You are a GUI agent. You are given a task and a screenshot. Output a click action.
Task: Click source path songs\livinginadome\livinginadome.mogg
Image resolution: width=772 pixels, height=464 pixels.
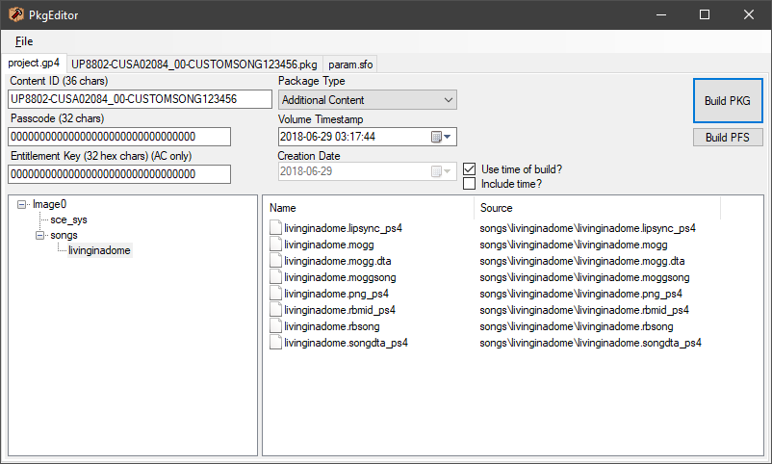[x=574, y=245]
